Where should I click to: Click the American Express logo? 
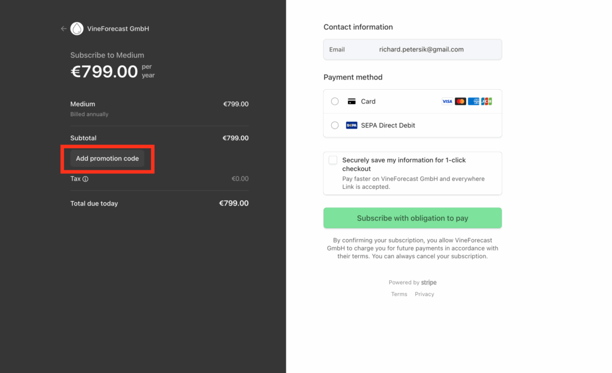(473, 102)
